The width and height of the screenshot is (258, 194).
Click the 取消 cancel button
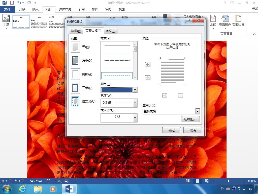click(192, 130)
